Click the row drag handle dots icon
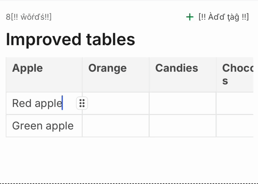The image size is (258, 184). tap(82, 103)
